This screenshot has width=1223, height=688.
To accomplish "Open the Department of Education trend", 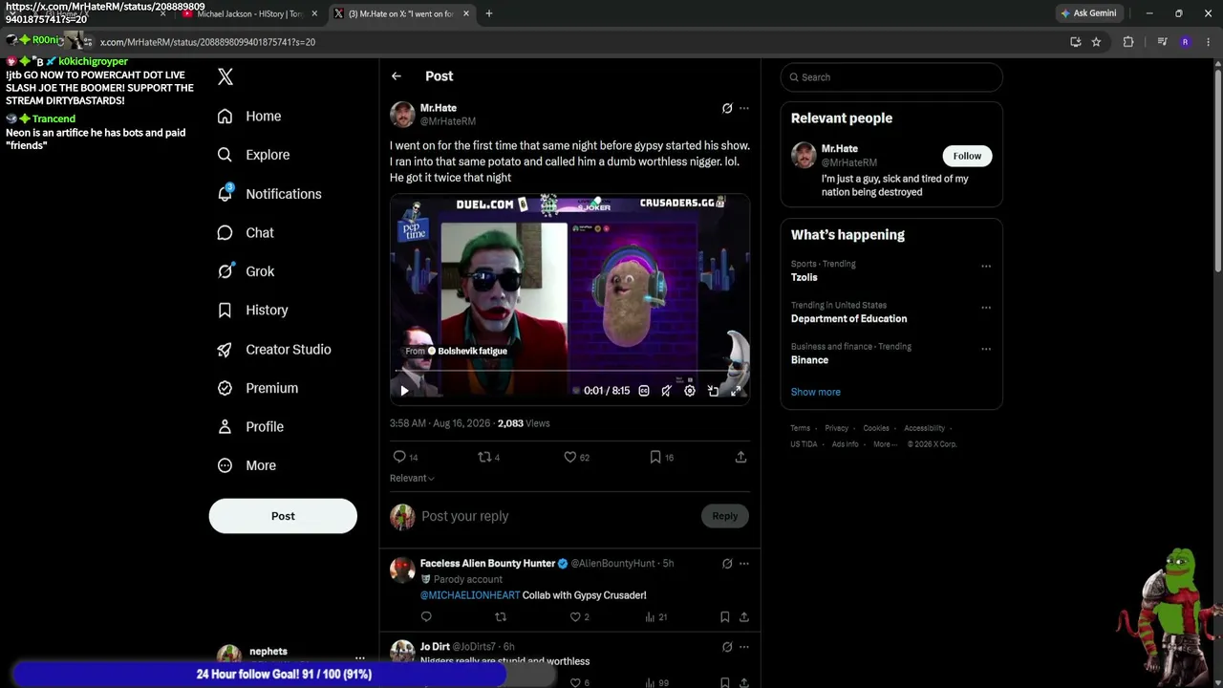I will [x=848, y=318].
